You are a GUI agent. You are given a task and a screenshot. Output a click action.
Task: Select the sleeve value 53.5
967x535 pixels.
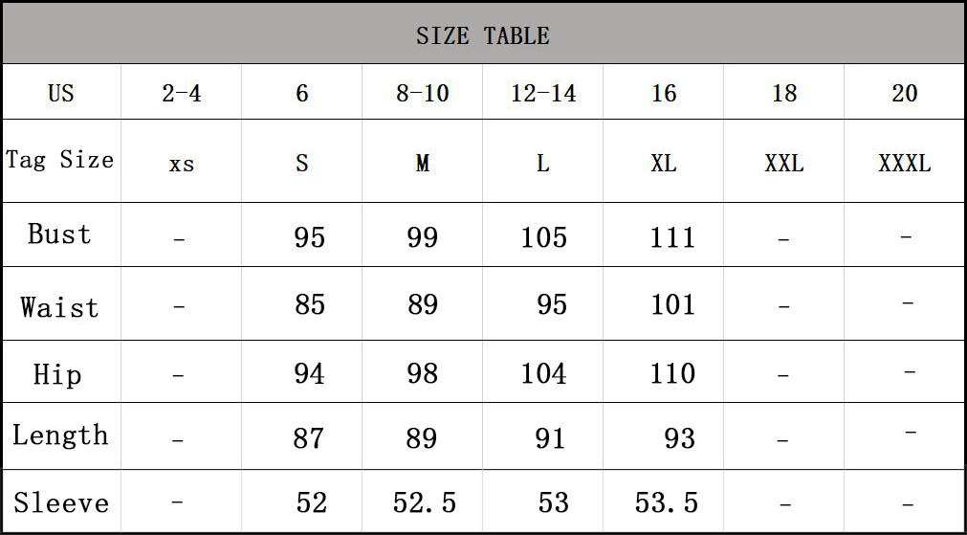pos(667,502)
